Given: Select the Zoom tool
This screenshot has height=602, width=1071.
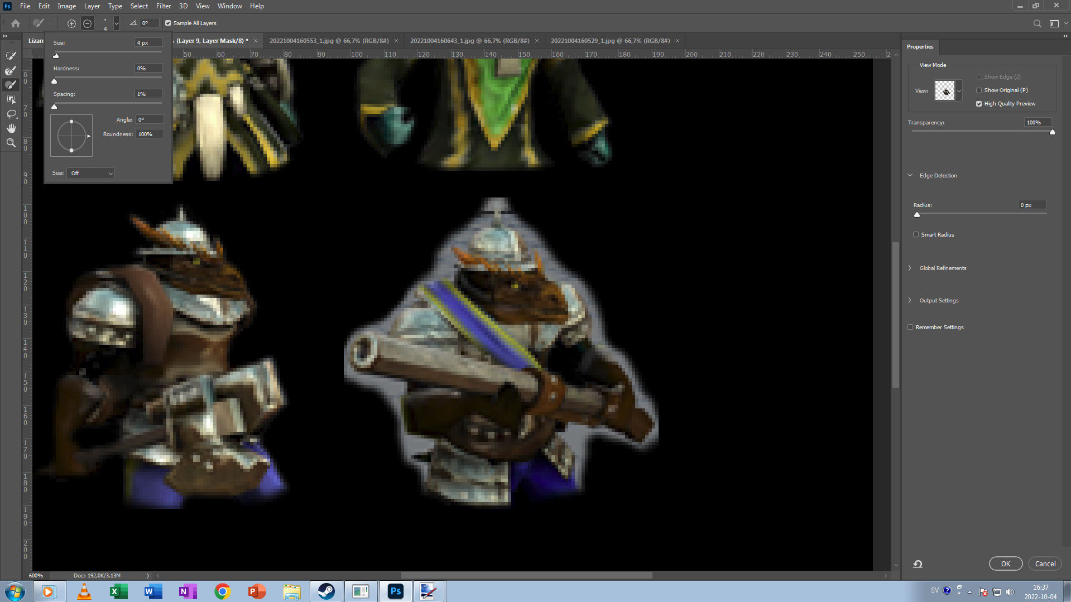Looking at the screenshot, I should tap(11, 143).
